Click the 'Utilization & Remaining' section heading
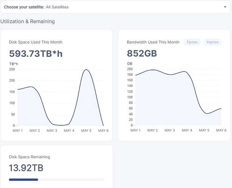 tap(28, 21)
